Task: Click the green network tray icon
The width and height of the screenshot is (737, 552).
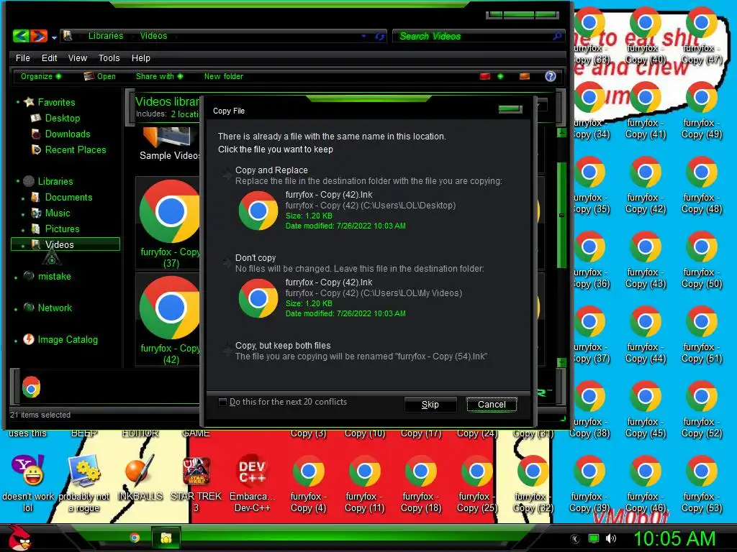Action: tap(594, 538)
